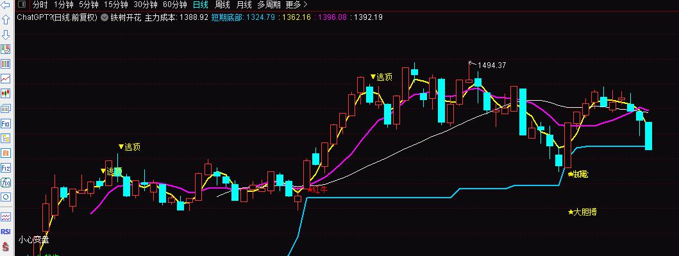Expand the indicator dropdown beside 铁树开花
The height and width of the screenshot is (256, 679).
pyautogui.click(x=105, y=17)
